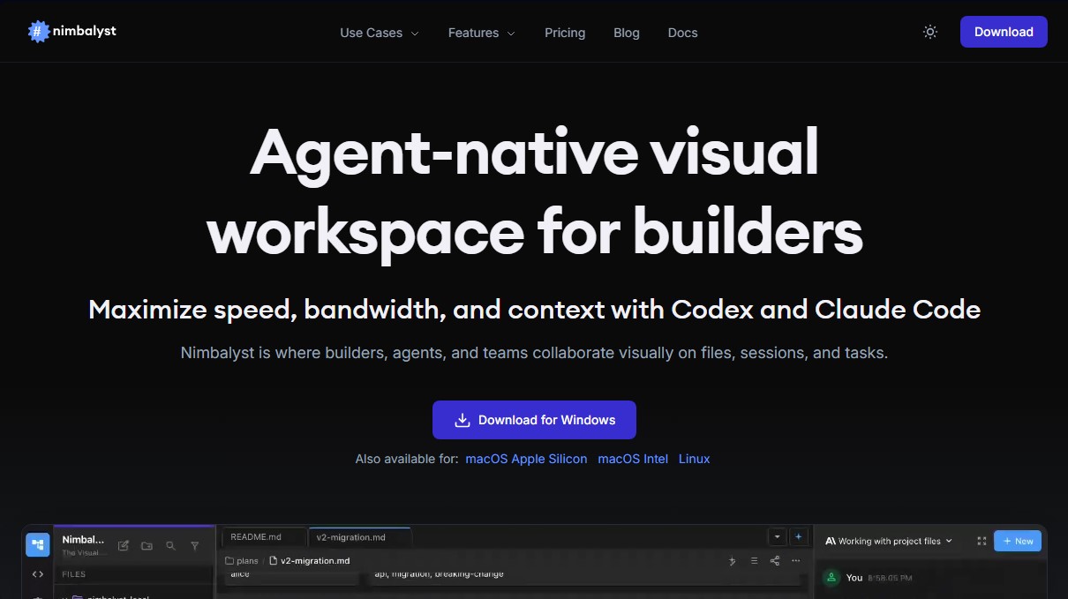Click the green You avatar icon

coord(831,578)
